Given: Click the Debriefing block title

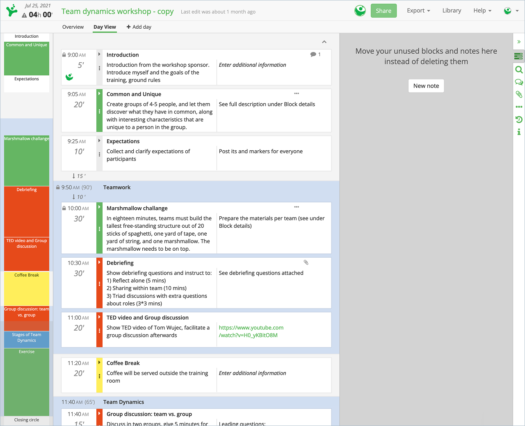Looking at the screenshot, I should pos(120,263).
